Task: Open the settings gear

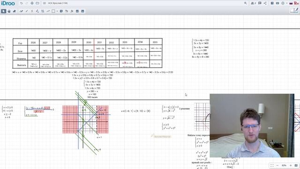Action: (283, 3)
